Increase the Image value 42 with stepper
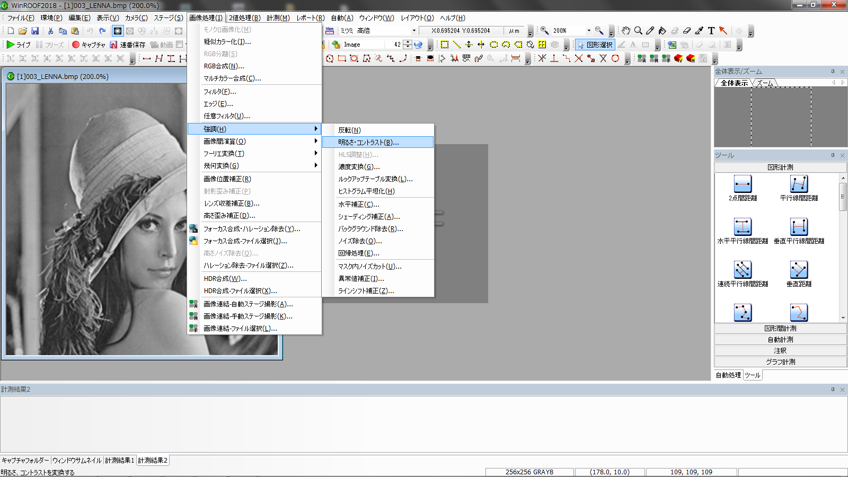 tap(407, 42)
